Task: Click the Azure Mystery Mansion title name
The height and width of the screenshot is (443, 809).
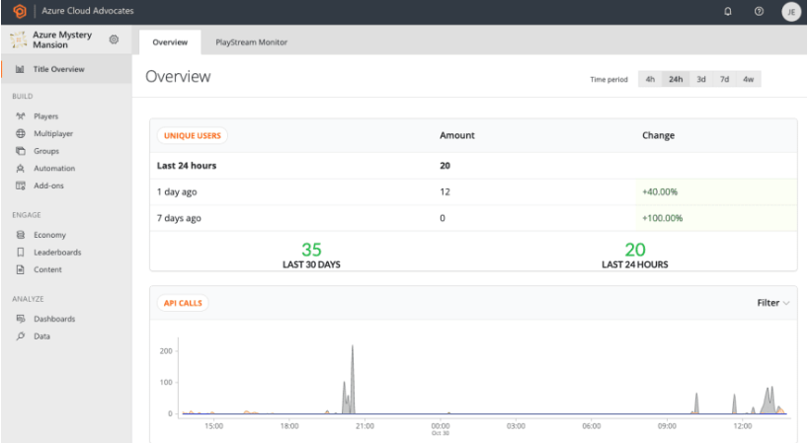Action: pyautogui.click(x=62, y=39)
